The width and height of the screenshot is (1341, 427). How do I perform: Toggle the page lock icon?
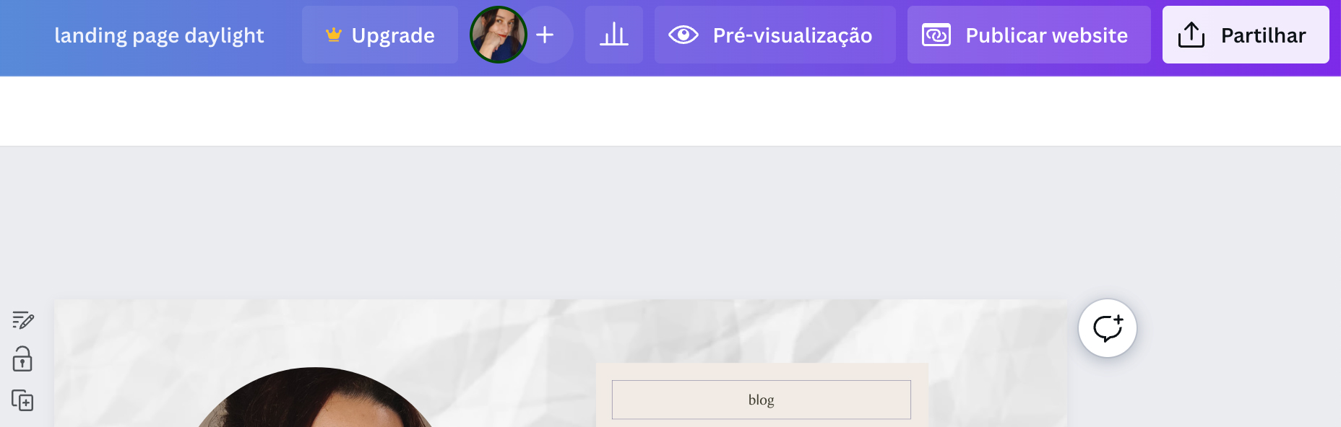22,358
